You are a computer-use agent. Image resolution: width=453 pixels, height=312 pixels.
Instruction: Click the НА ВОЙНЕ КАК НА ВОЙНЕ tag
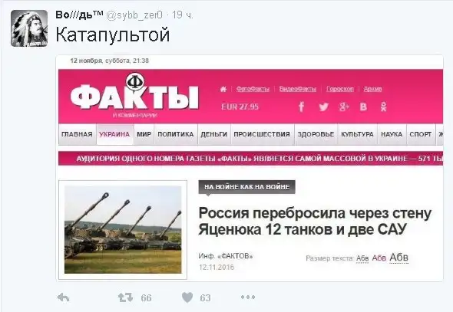click(x=246, y=187)
